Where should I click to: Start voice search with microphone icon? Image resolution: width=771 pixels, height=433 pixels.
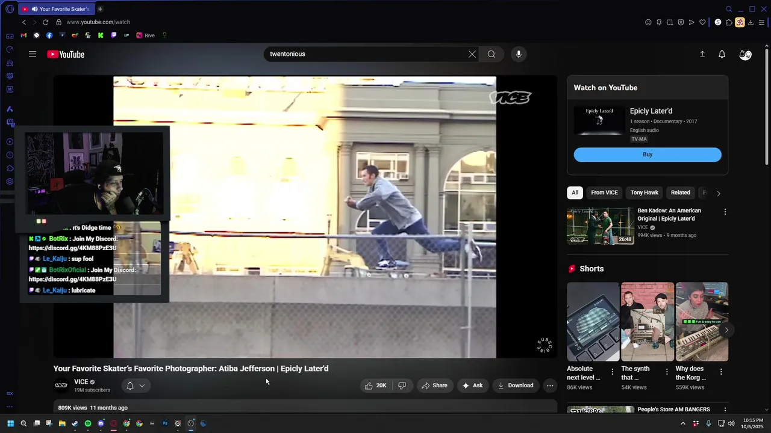(x=519, y=54)
